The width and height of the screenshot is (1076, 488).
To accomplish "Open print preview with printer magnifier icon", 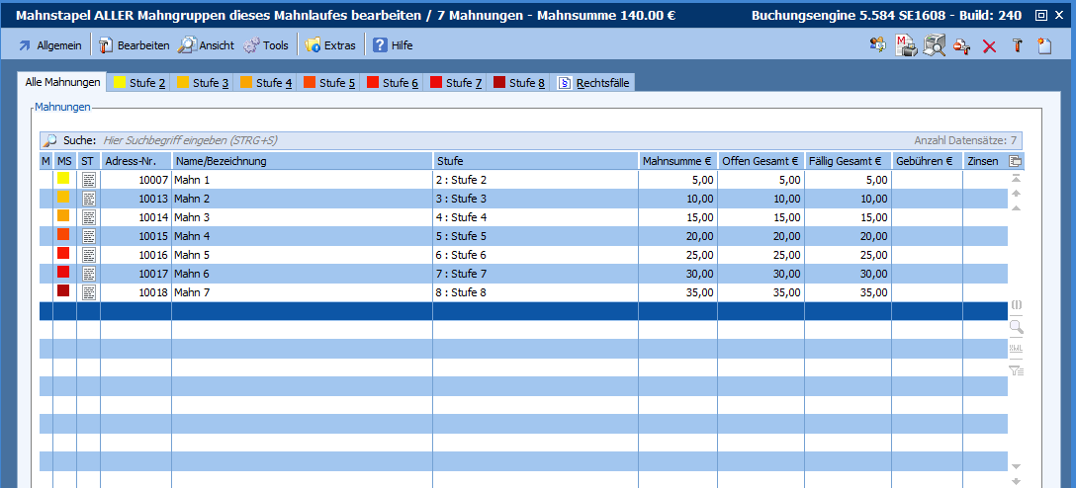I will [x=935, y=45].
